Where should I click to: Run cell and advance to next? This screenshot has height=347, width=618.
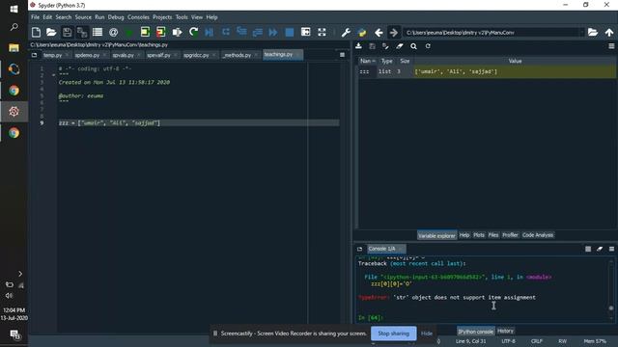(161, 32)
